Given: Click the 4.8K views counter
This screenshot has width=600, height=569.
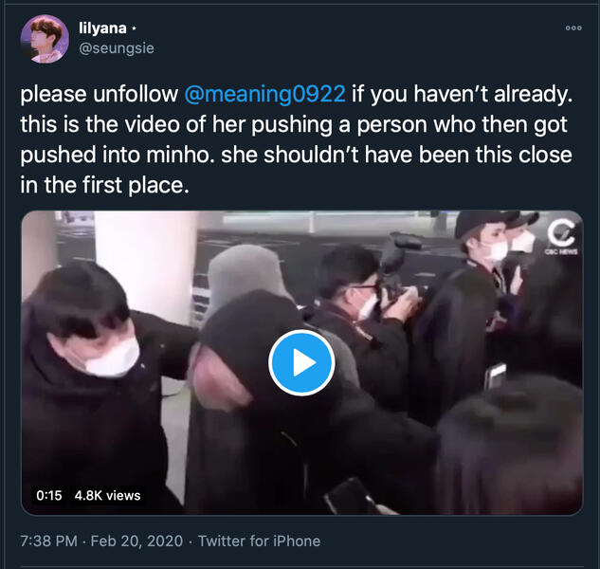Looking at the screenshot, I should tap(107, 495).
